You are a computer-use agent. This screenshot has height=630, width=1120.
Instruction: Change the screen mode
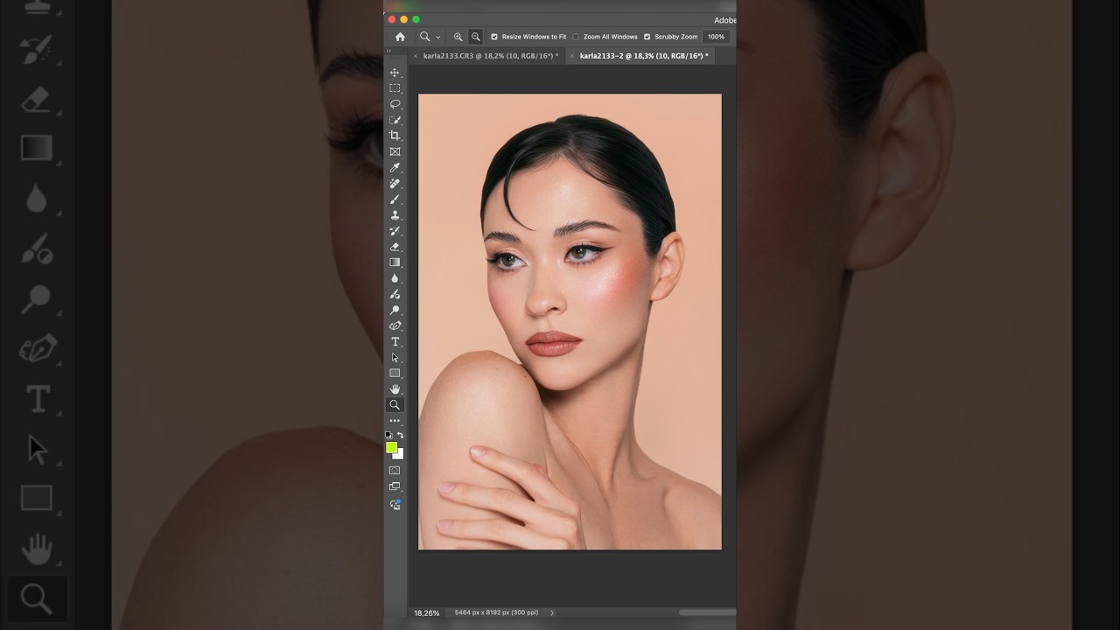tap(395, 486)
